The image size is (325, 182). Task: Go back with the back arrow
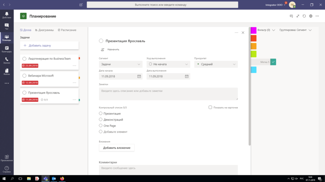4,5
